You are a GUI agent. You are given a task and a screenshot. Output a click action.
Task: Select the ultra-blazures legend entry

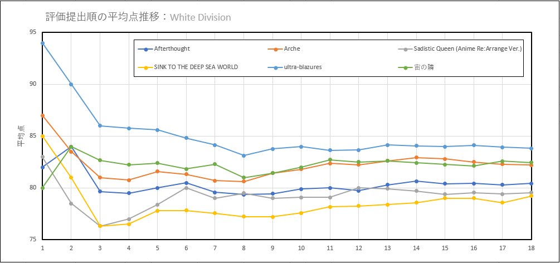click(295, 67)
